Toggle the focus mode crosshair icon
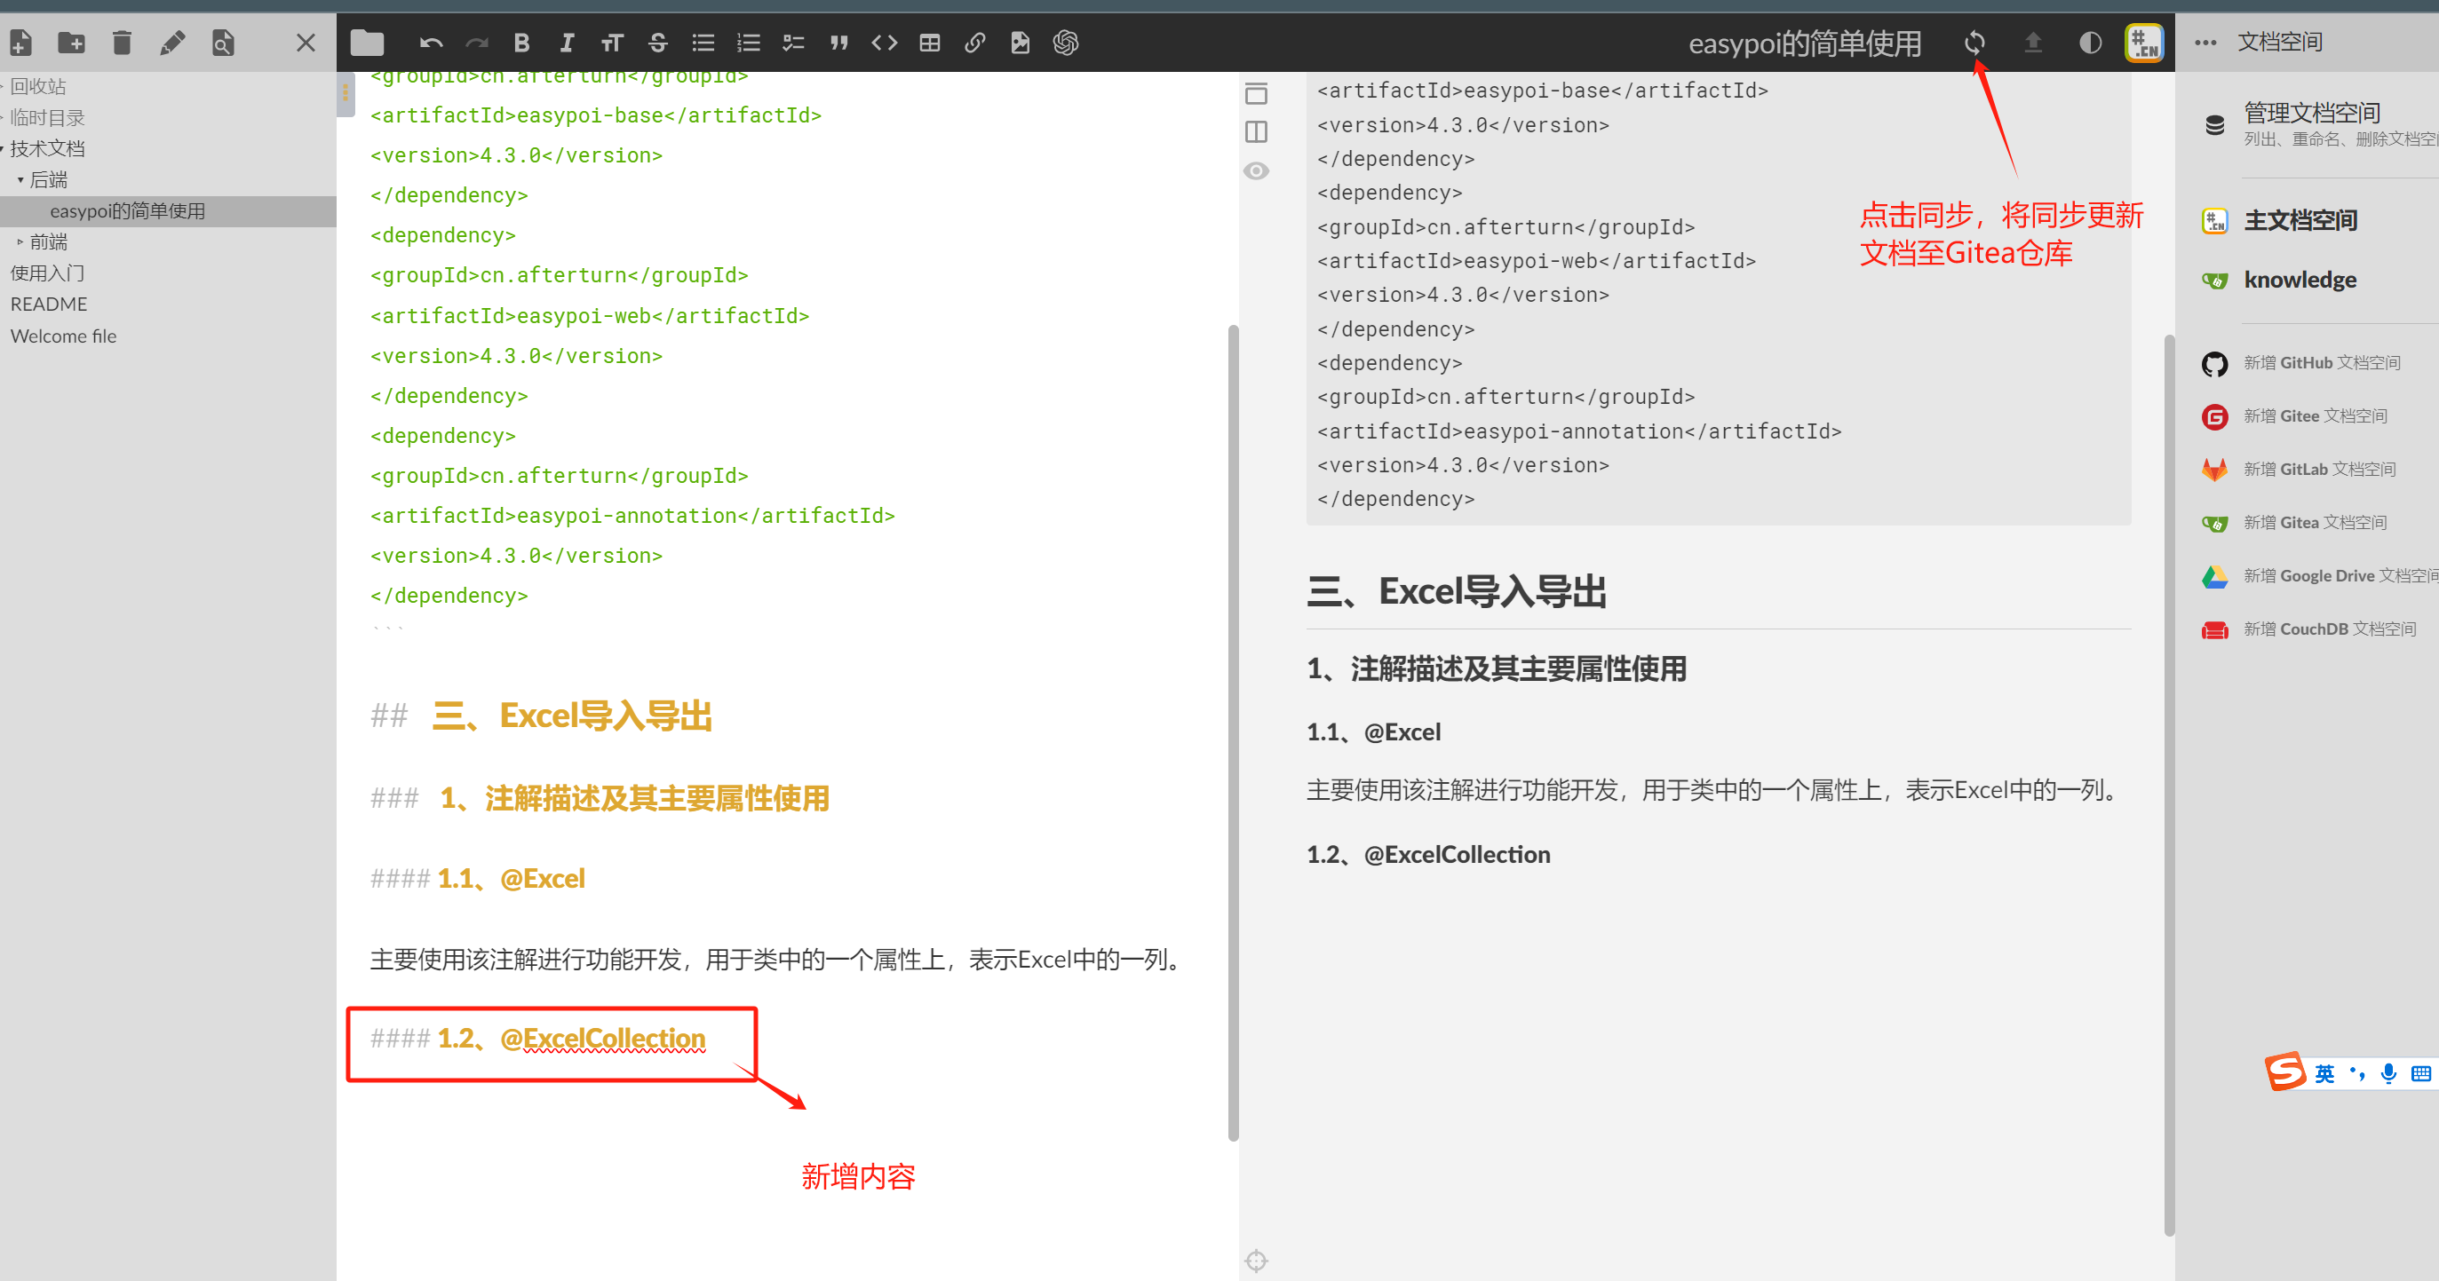 (x=1256, y=1261)
